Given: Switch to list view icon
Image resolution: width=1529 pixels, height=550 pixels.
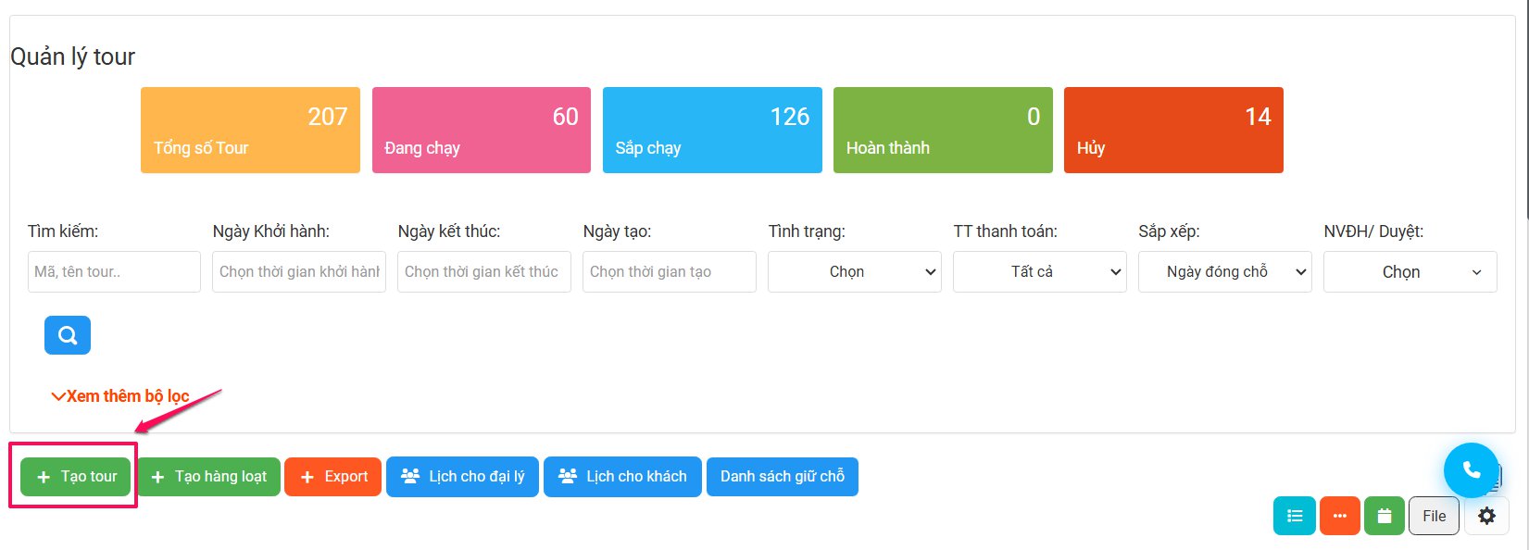Looking at the screenshot, I should tap(1295, 516).
